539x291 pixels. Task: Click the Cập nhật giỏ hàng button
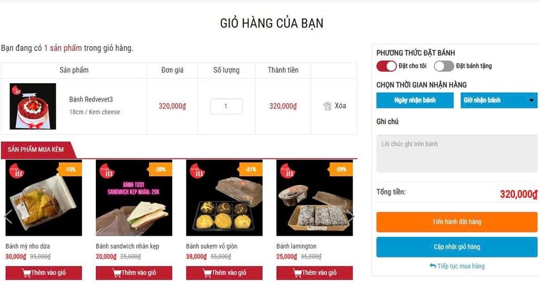pos(456,247)
